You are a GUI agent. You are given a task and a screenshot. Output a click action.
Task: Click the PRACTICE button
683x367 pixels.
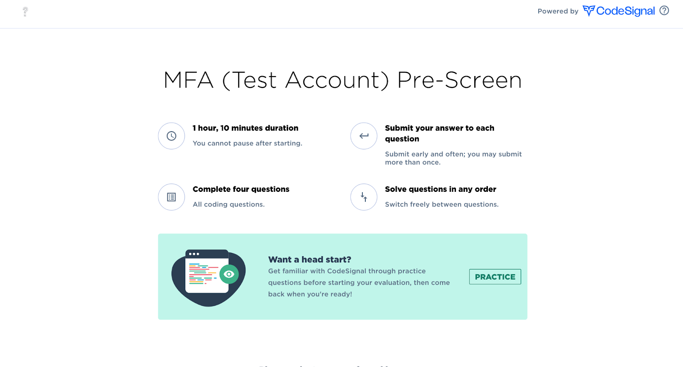click(495, 277)
